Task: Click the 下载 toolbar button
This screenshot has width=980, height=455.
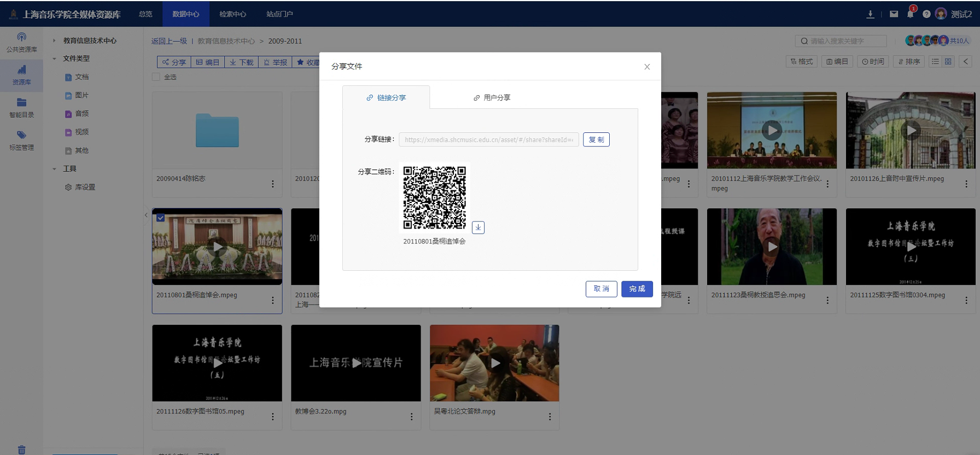Action: click(x=241, y=62)
